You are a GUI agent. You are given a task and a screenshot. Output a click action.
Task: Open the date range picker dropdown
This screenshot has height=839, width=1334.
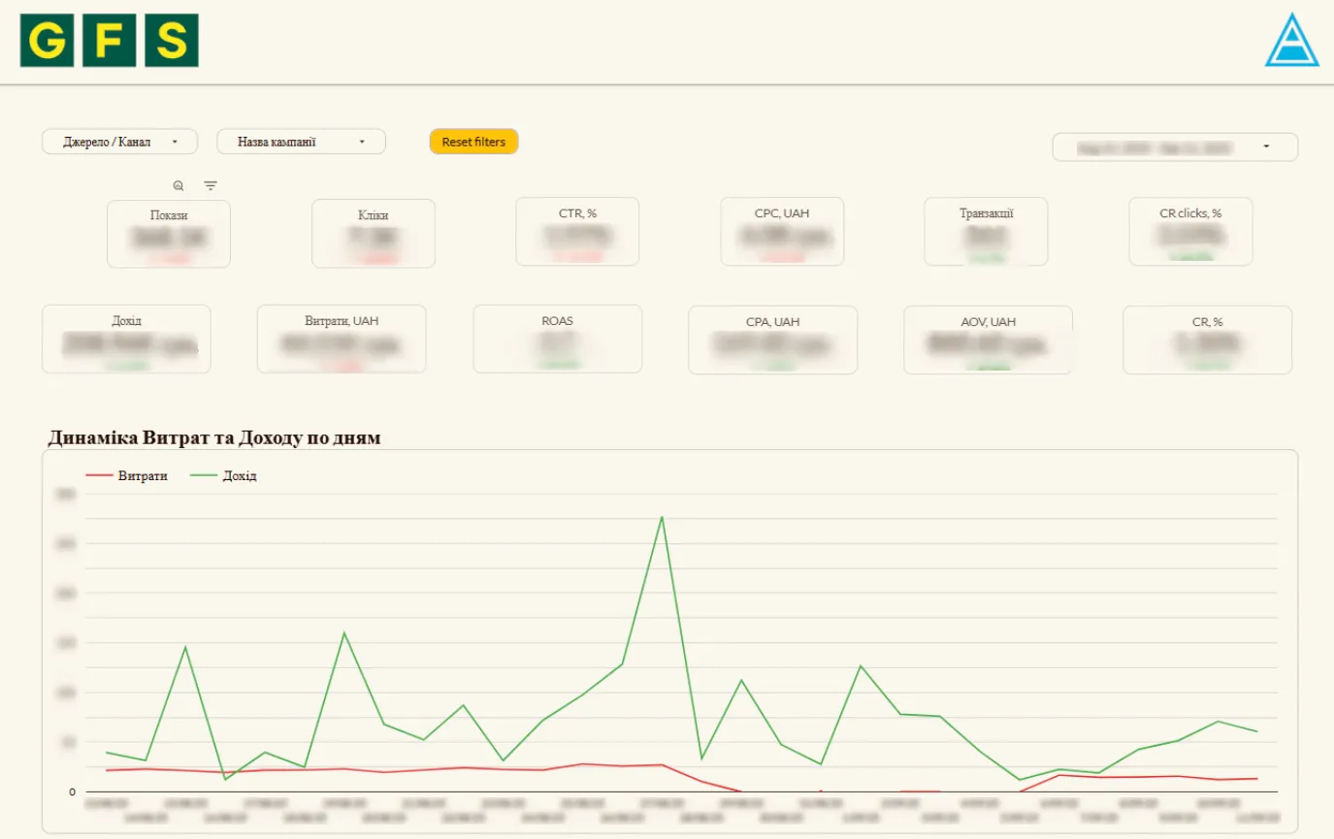pyautogui.click(x=1175, y=147)
